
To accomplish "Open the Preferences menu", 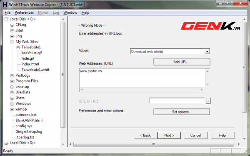I will pyautogui.click(x=24, y=13).
